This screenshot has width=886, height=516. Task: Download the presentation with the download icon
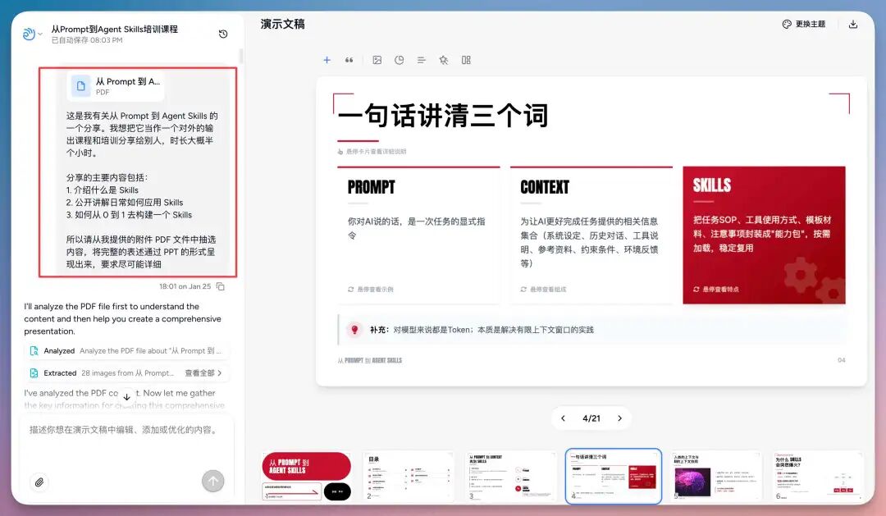point(853,24)
